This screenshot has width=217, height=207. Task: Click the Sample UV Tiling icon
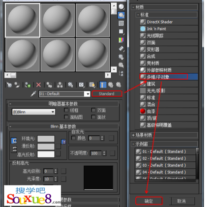[x=121, y=31]
